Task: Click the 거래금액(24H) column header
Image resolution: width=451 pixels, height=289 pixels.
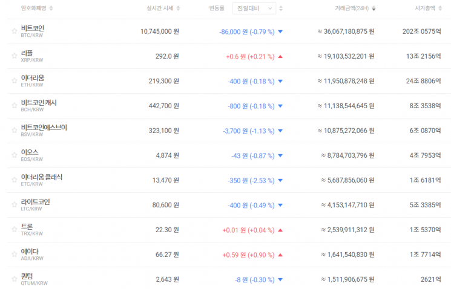Action: coord(352,8)
